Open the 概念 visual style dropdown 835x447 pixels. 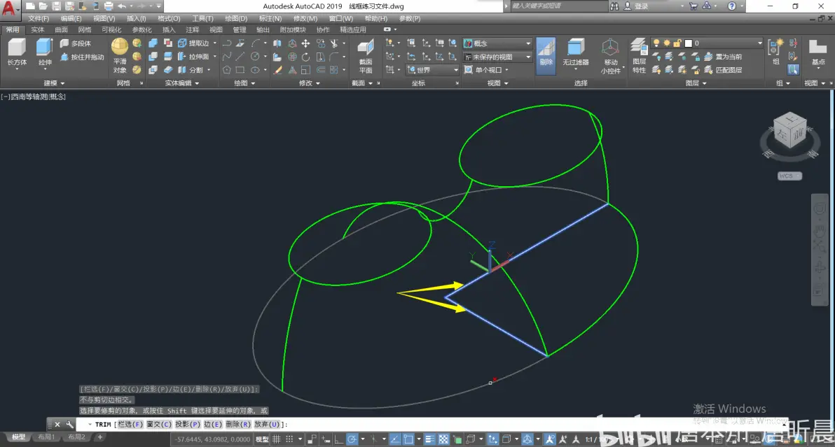(x=497, y=43)
